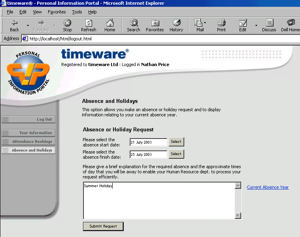Click the Log Out sidebar button
This screenshot has width=300, height=237.
tap(28, 119)
